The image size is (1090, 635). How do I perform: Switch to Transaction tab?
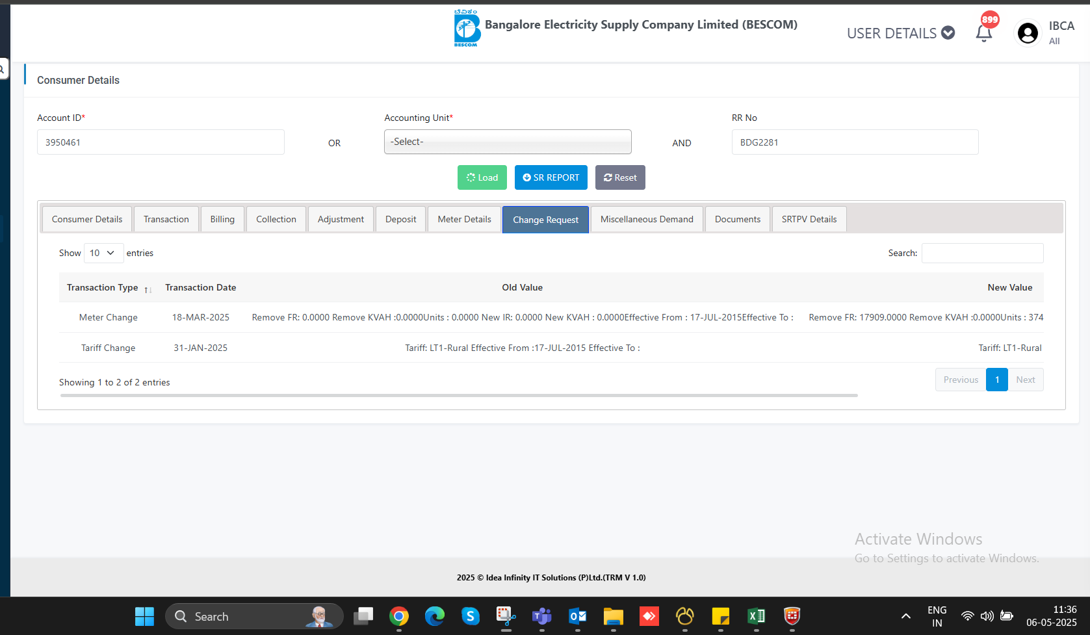tap(166, 219)
